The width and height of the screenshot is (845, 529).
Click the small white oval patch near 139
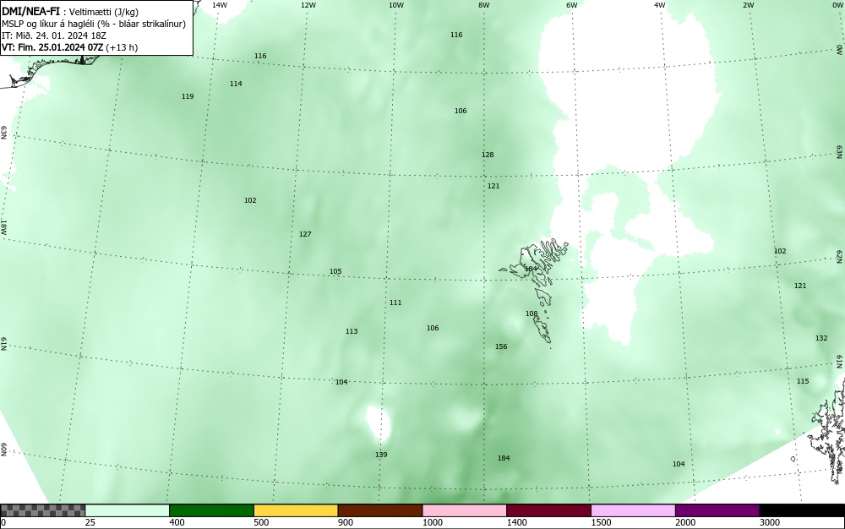378,423
